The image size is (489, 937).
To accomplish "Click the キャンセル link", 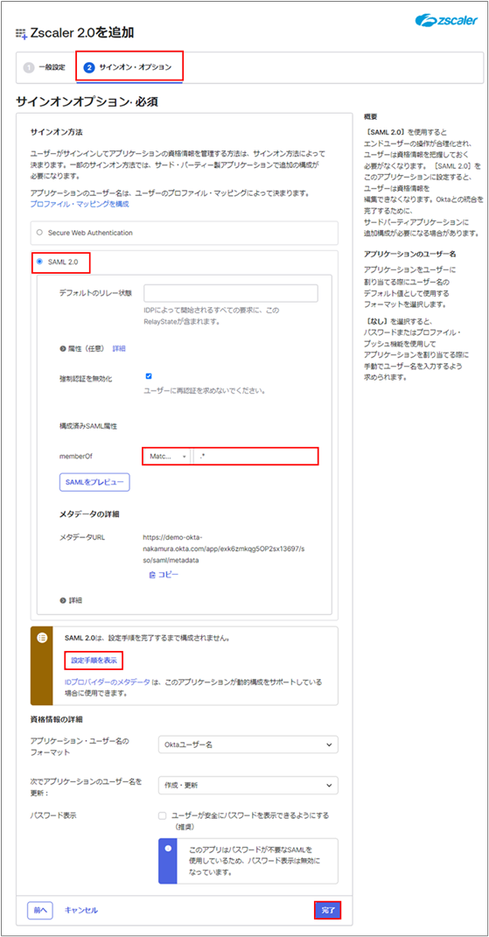I will click(x=81, y=910).
